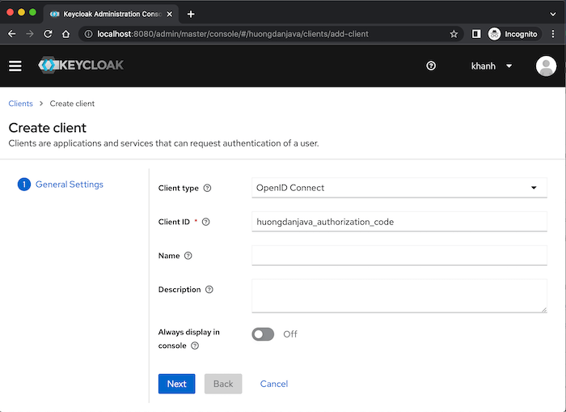Toggle Always display in console switch
Image resolution: width=566 pixels, height=412 pixels.
[x=263, y=334]
